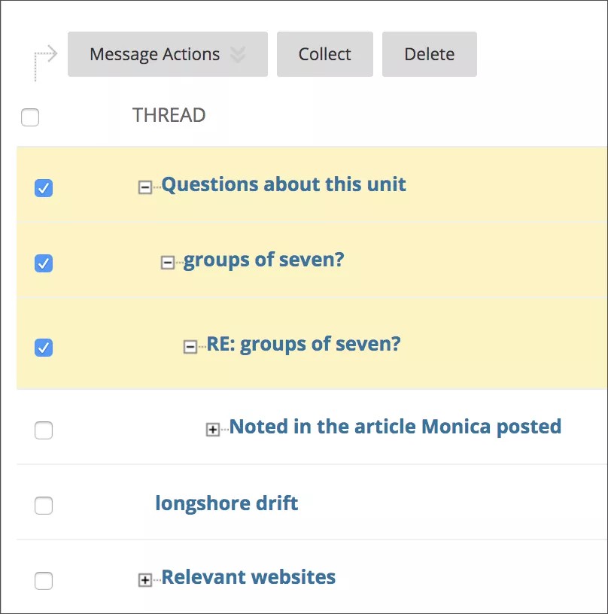Click the Collect button
The image size is (608, 614).
point(324,53)
